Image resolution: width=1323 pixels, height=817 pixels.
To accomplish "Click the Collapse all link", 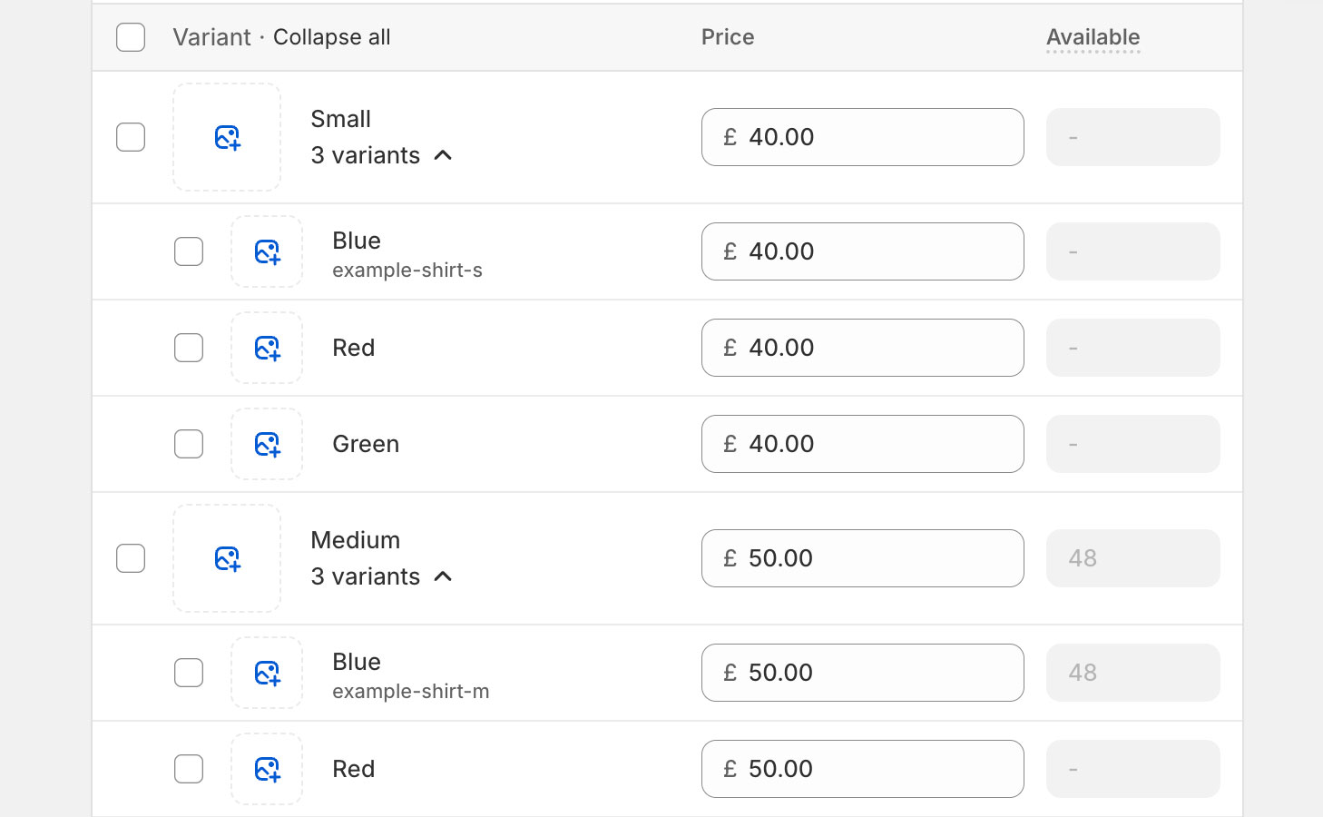I will click(332, 37).
